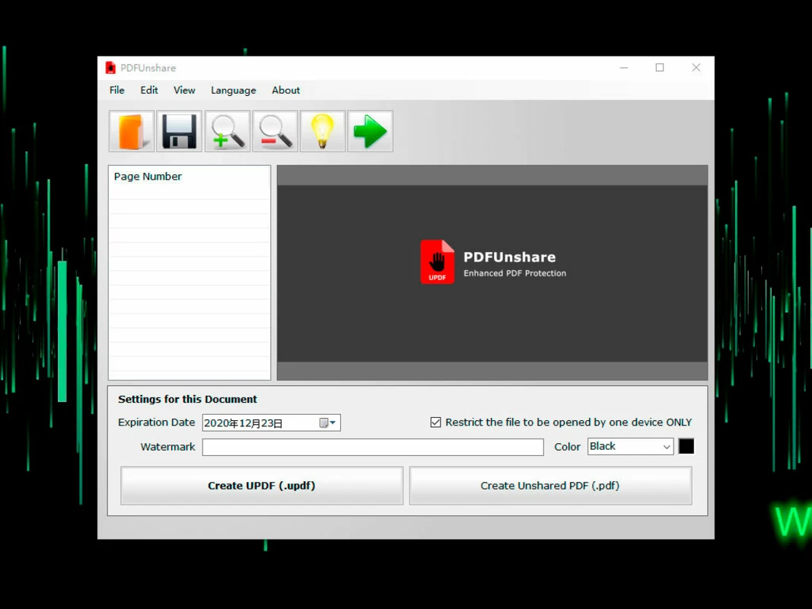
Task: Click the green arrow toolbar icon
Action: point(371,132)
